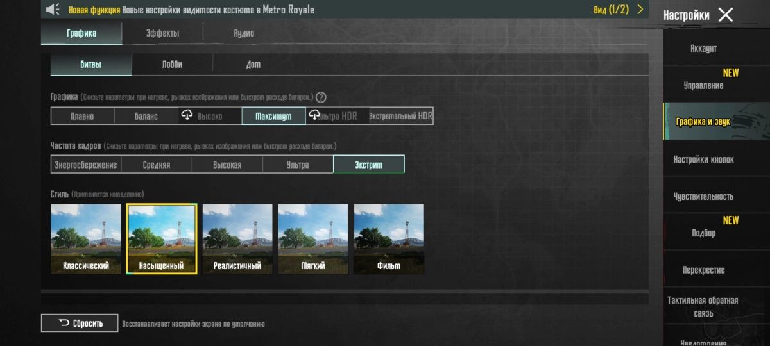Pick the Реалистичный style thumbnail

click(x=237, y=239)
